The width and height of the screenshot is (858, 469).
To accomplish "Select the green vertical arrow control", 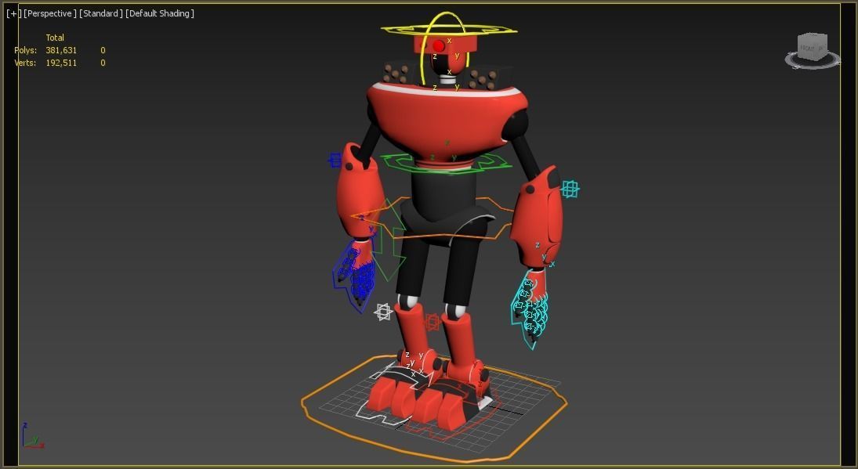I will pyautogui.click(x=389, y=240).
